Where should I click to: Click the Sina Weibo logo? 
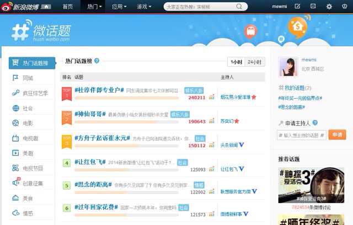click(x=22, y=7)
